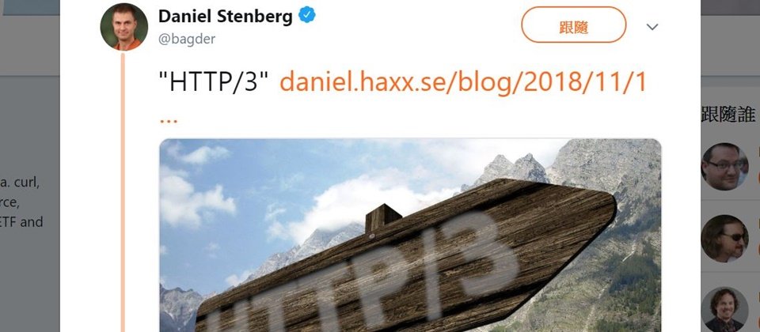
Task: Click the background bio line ending "ETF and"
Action: coord(21,222)
